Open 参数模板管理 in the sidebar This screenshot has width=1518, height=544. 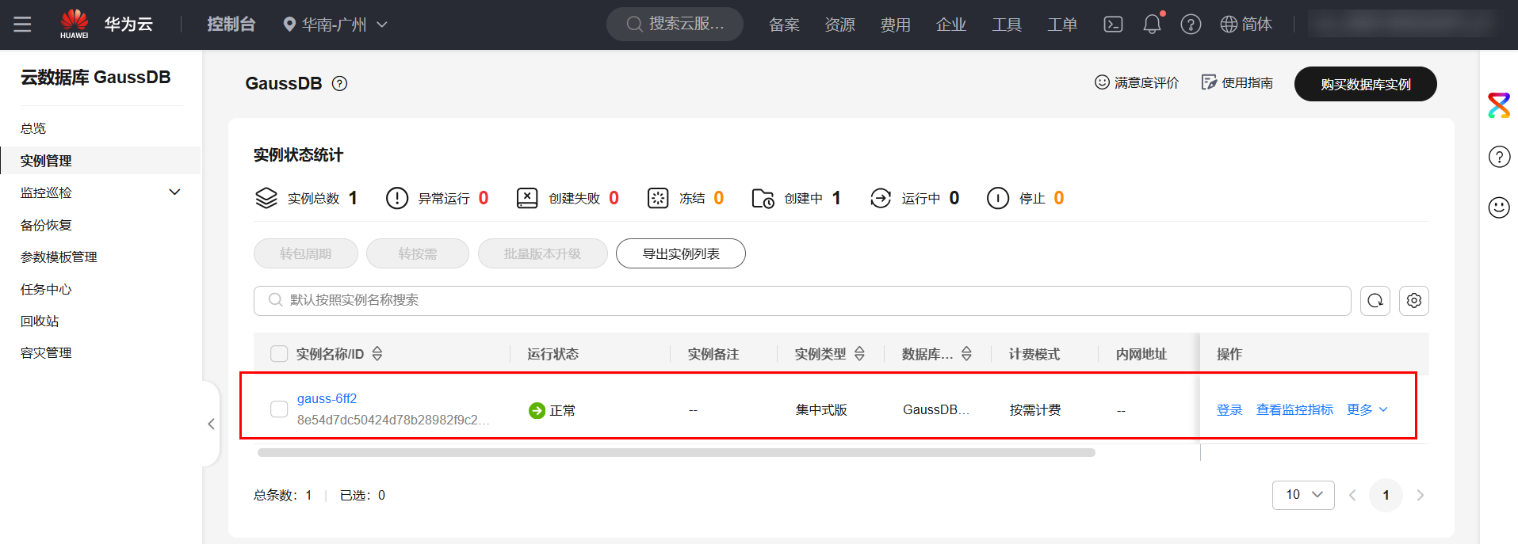59,257
